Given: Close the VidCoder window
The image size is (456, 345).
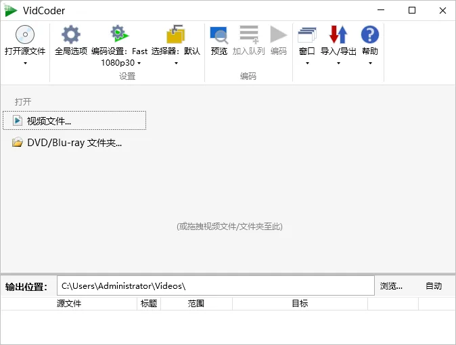Looking at the screenshot, I should 442,10.
